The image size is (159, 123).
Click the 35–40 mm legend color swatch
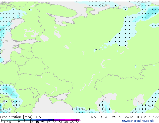pyautogui.click(x=62, y=120)
